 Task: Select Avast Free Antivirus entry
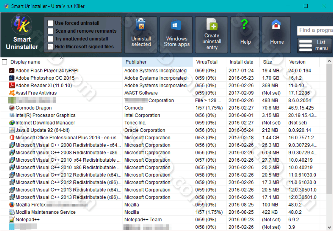click(36, 93)
